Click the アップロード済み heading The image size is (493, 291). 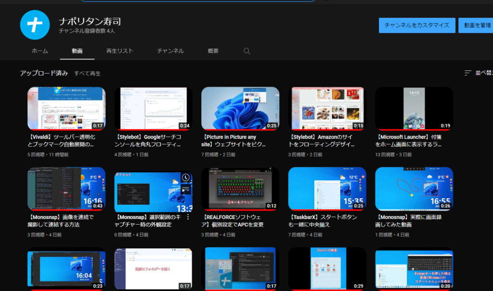tap(44, 73)
